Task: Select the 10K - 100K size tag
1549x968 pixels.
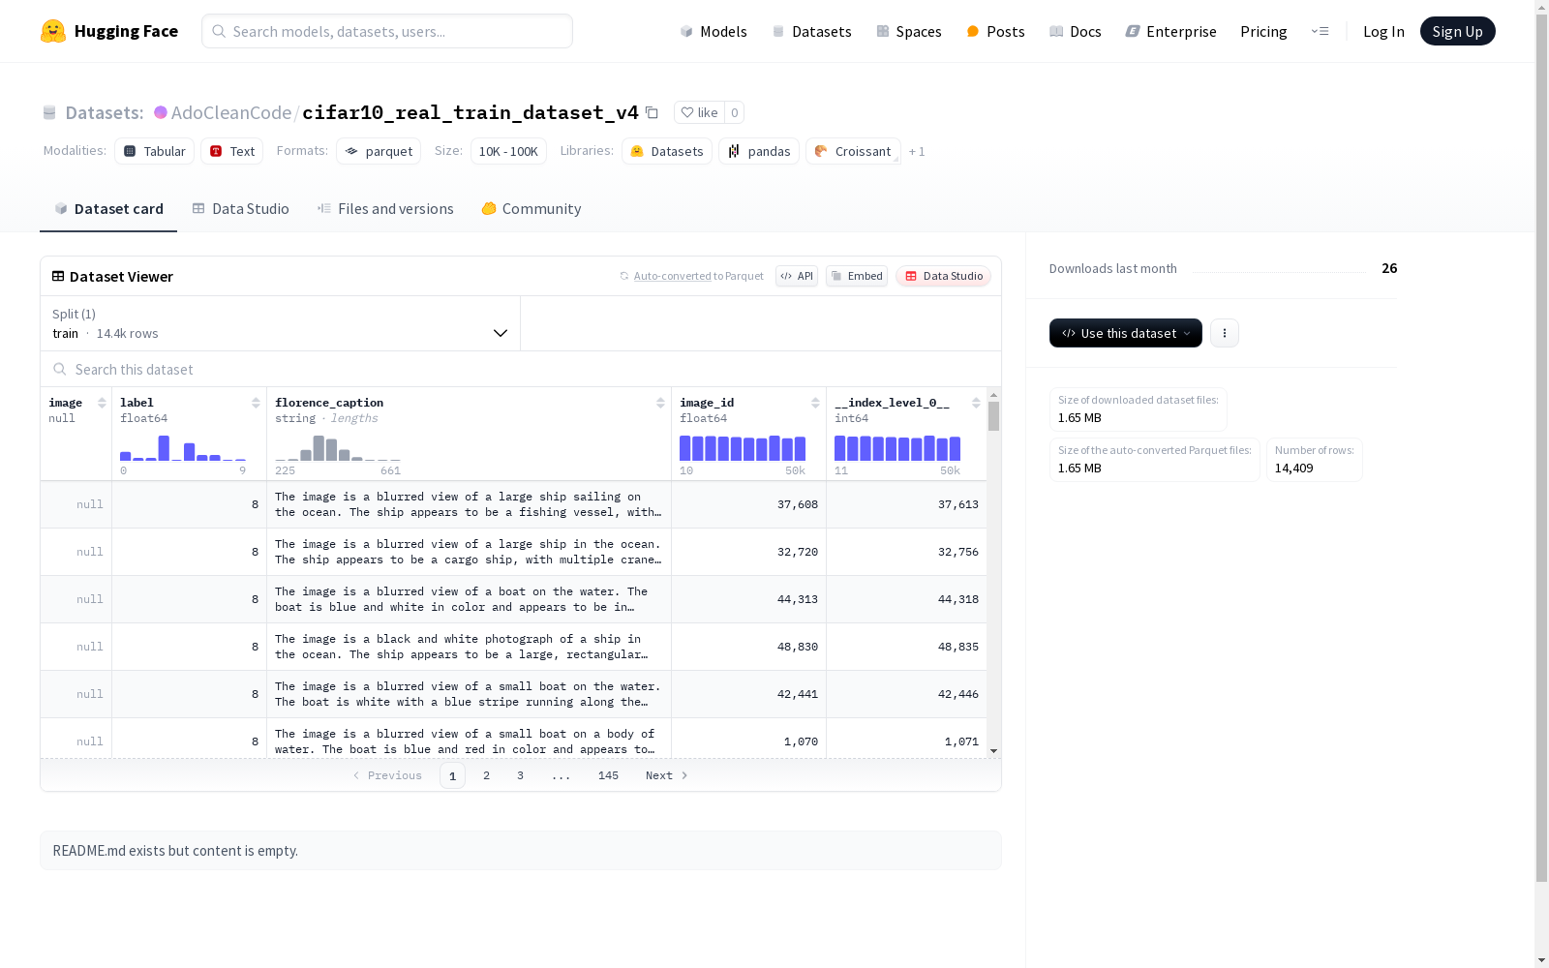Action: pos(508,151)
